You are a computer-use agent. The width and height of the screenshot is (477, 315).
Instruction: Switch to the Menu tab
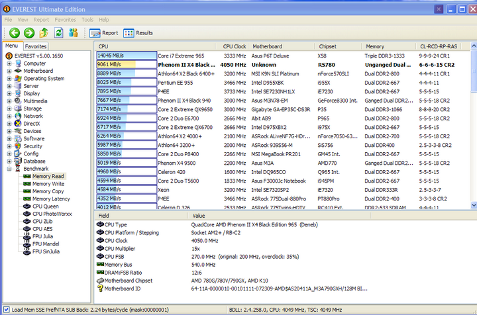pos(11,46)
